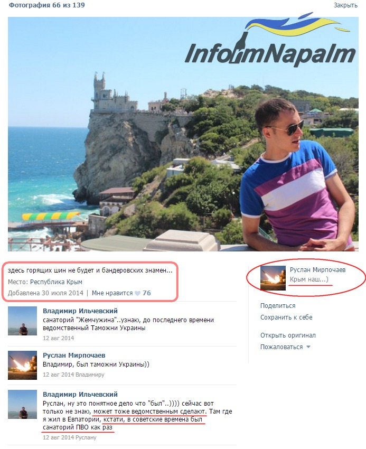Open Владимир Ильчевский name on first comment
This screenshot has height=449, width=366.
pyautogui.click(x=80, y=311)
